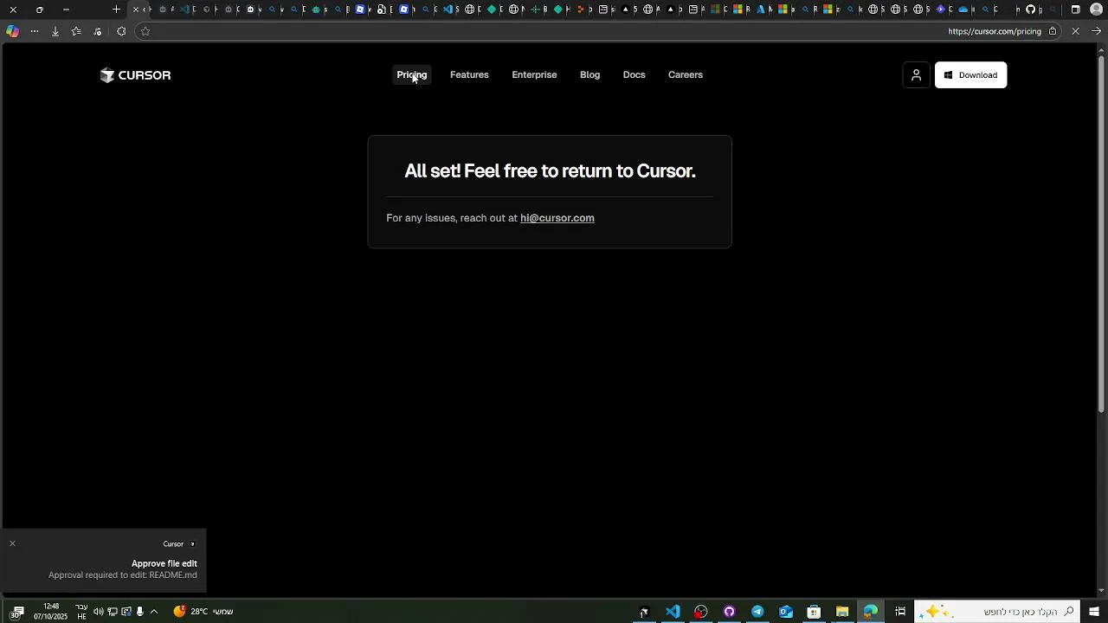This screenshot has width=1108, height=623.
Task: Open the browser favorites list icon
Action: point(76,31)
